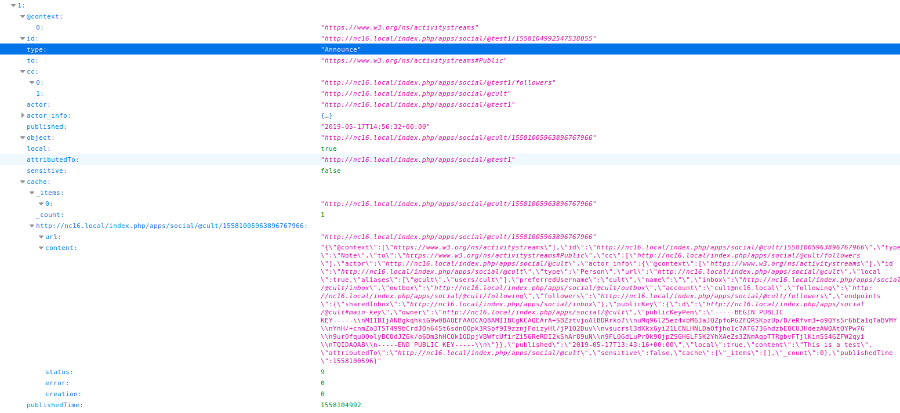Click the "false" value of sensitive
This screenshot has height=413, width=900.
(x=331, y=171)
